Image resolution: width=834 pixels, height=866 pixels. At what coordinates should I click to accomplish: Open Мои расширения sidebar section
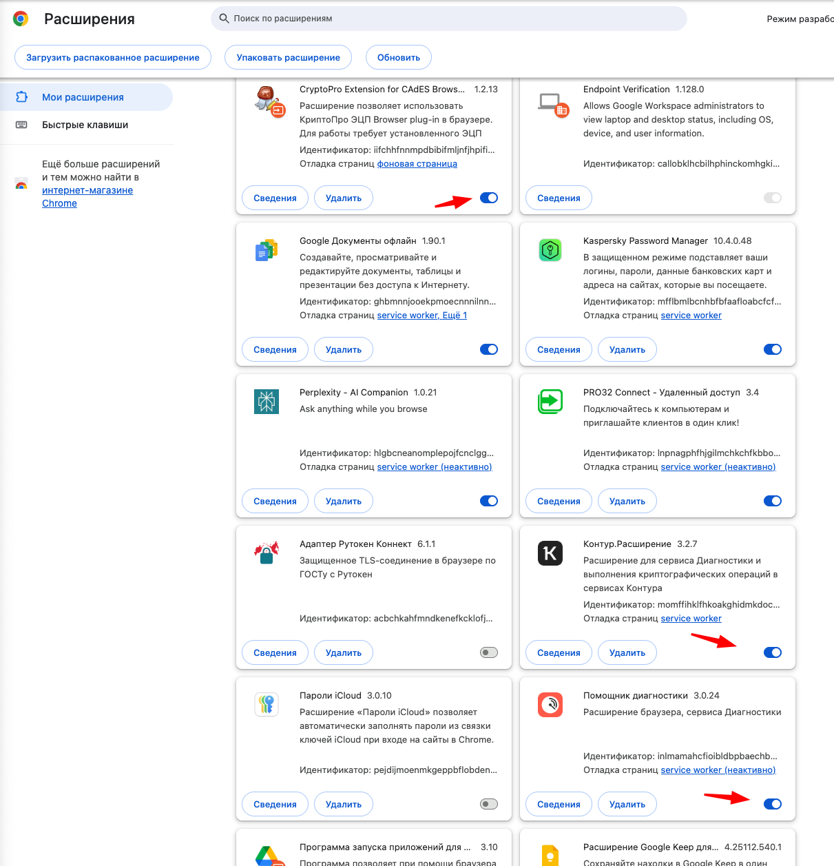tap(86, 97)
